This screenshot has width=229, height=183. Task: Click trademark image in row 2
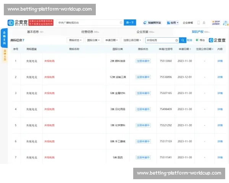(x=32, y=77)
